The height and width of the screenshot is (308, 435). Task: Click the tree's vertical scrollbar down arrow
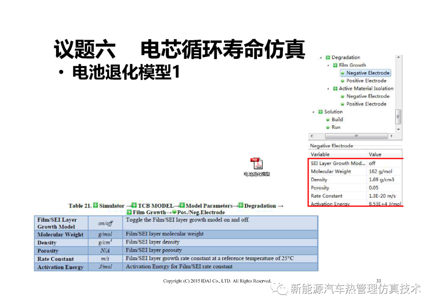398,129
